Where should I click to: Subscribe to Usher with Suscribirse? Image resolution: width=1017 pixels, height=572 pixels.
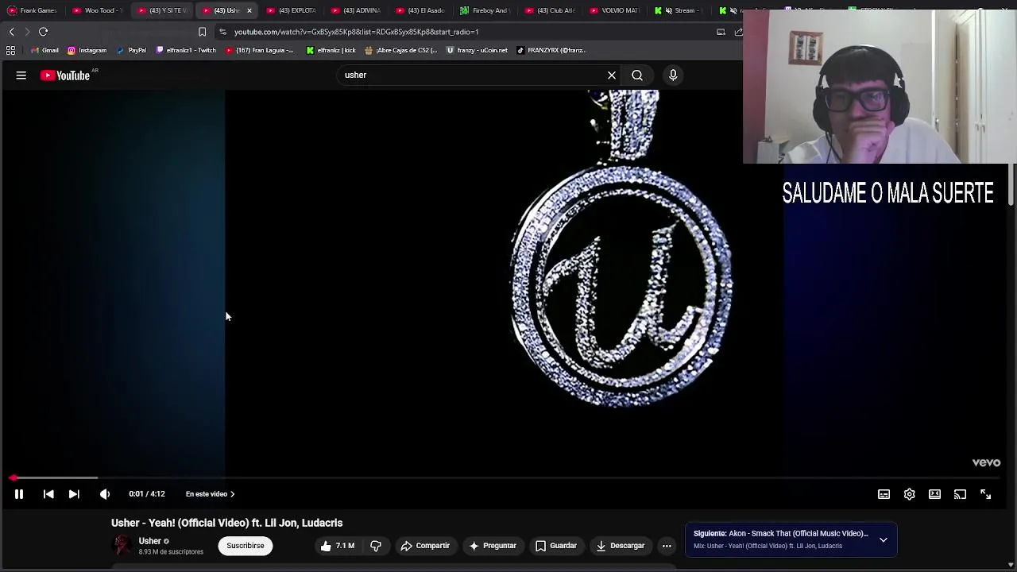246,546
